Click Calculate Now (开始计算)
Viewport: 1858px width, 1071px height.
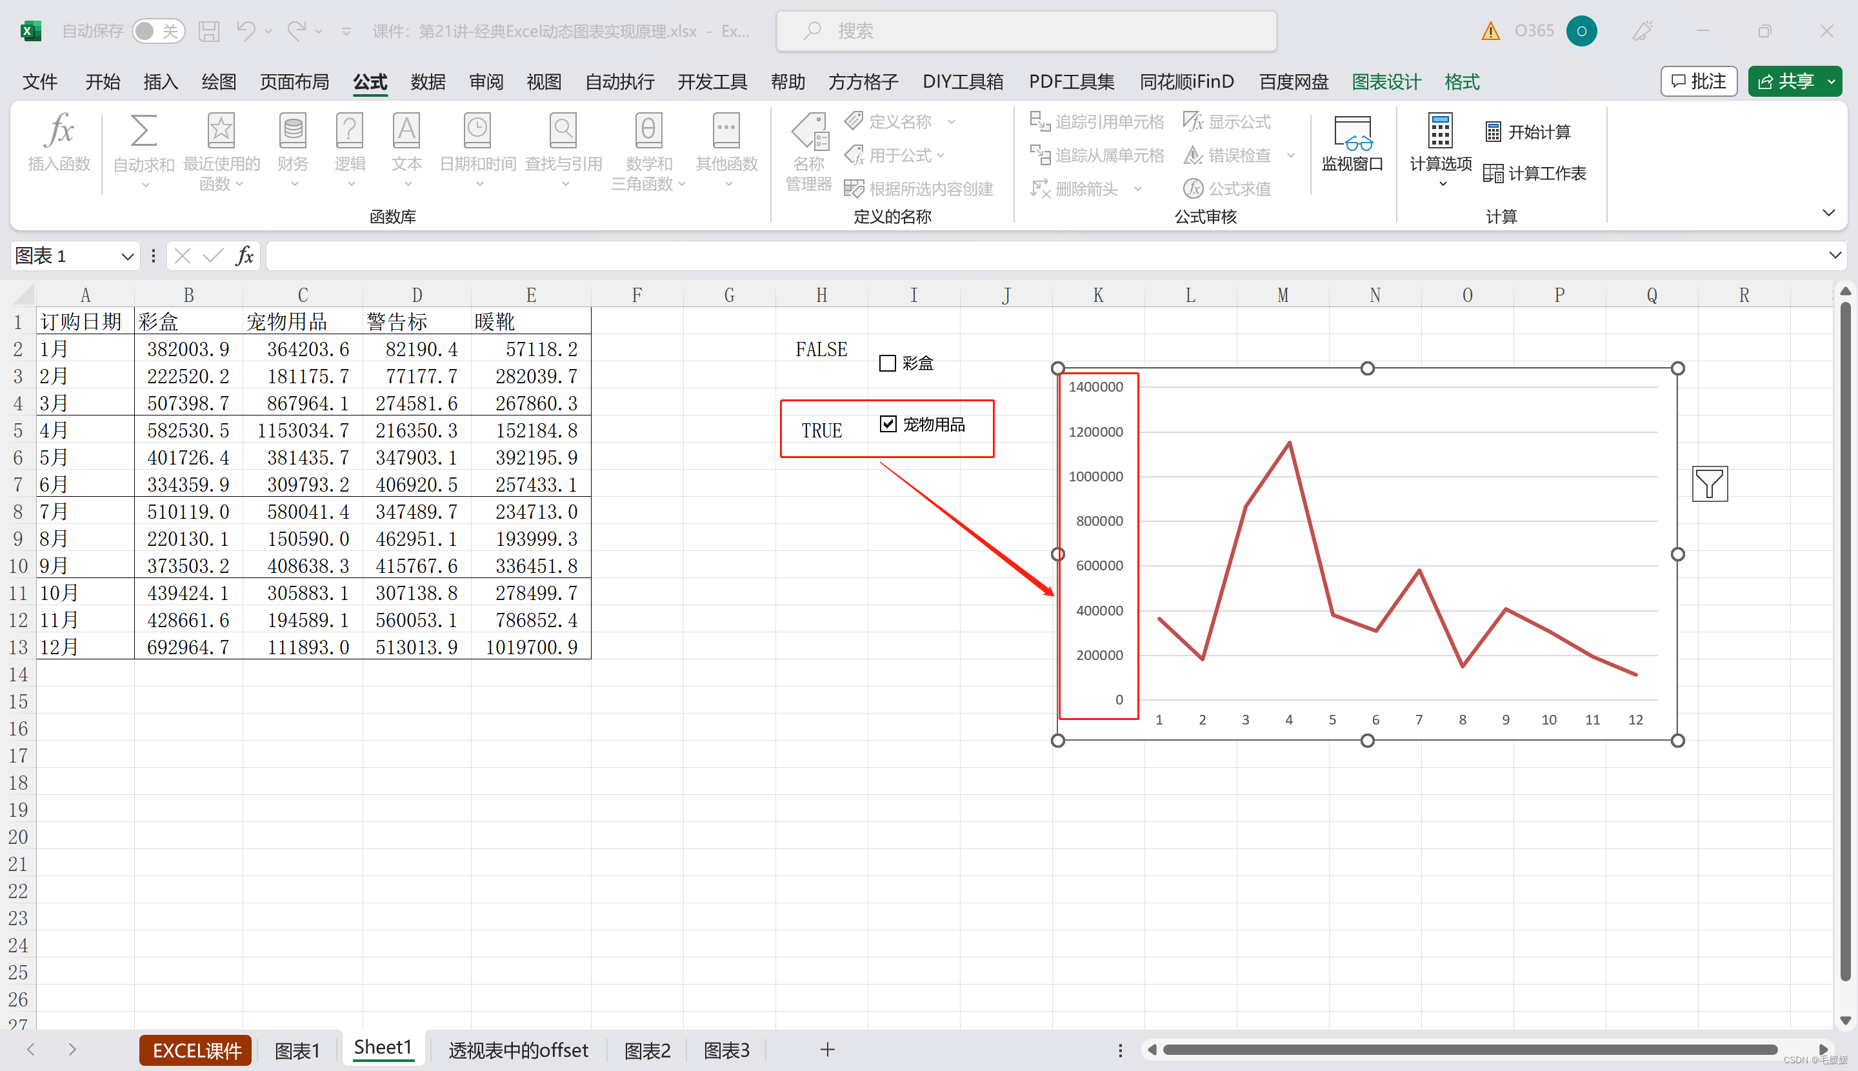click(x=1528, y=132)
